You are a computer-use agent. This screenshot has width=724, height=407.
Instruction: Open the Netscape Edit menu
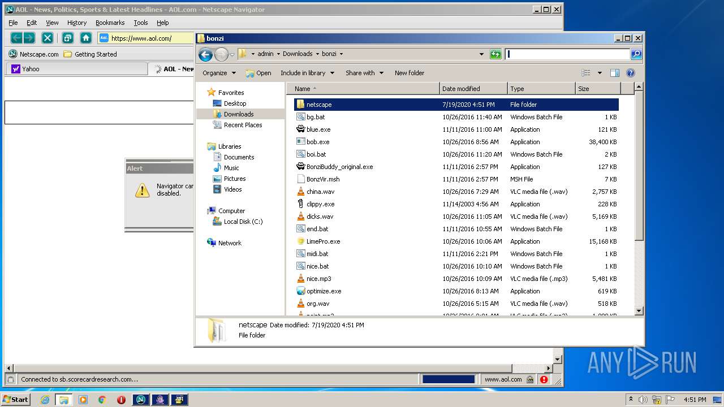coord(32,23)
